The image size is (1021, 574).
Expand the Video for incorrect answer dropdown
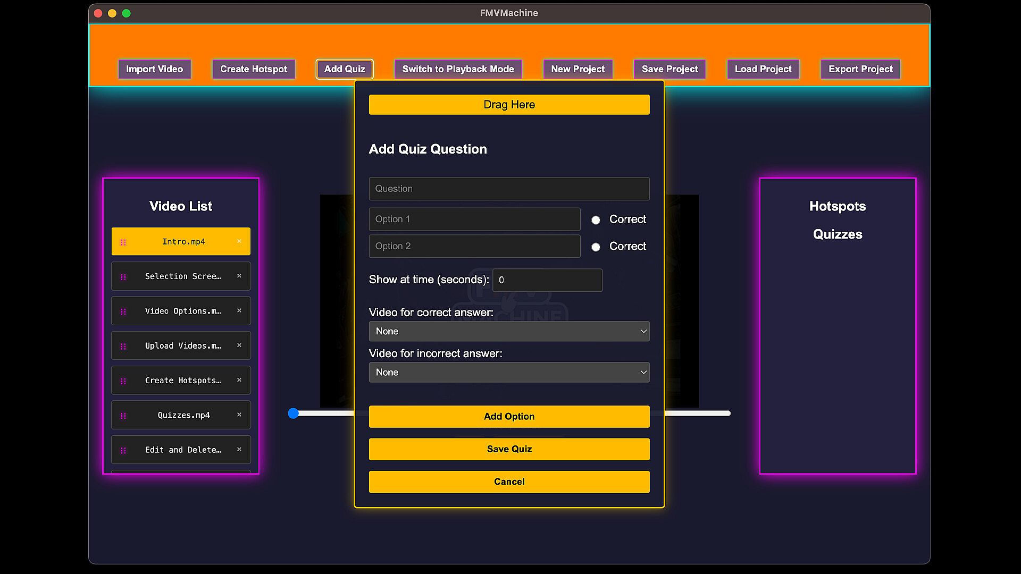(x=509, y=373)
